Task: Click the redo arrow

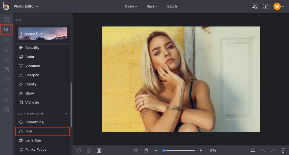Action: pos(273,150)
